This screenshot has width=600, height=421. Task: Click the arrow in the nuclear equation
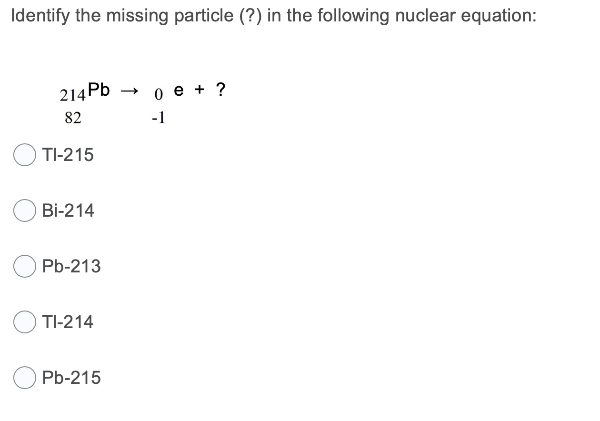[130, 91]
